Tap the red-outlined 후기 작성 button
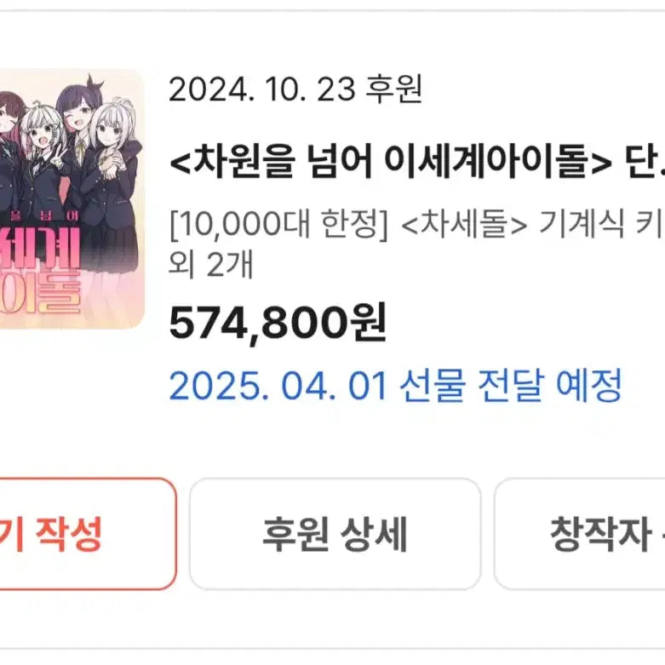The height and width of the screenshot is (665, 665). (88, 534)
